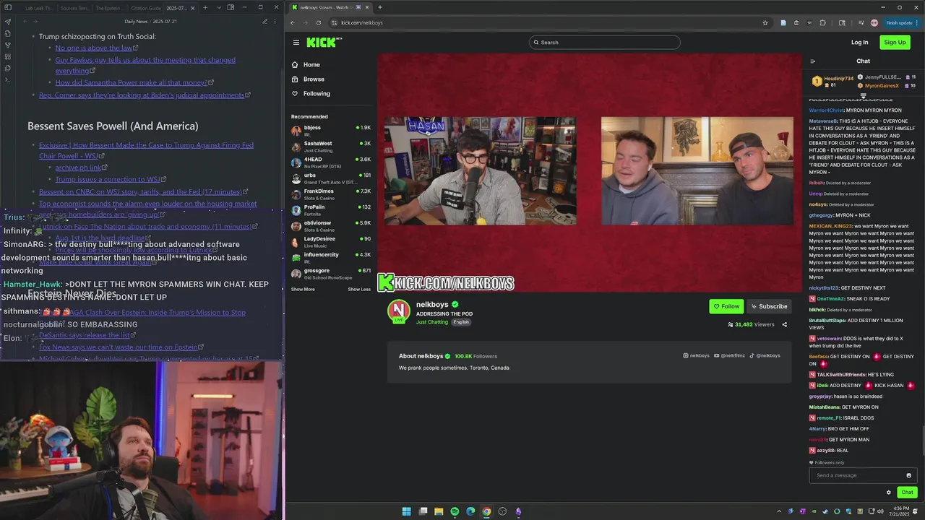Open LadyDesiree recommended channel
Screen dimensions: 925x520
tap(331, 242)
